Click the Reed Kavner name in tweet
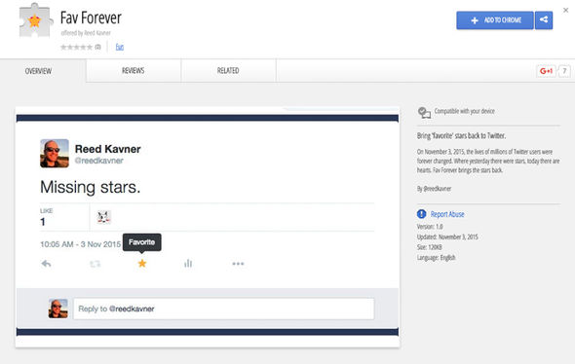This screenshot has width=575, height=364. (x=108, y=149)
